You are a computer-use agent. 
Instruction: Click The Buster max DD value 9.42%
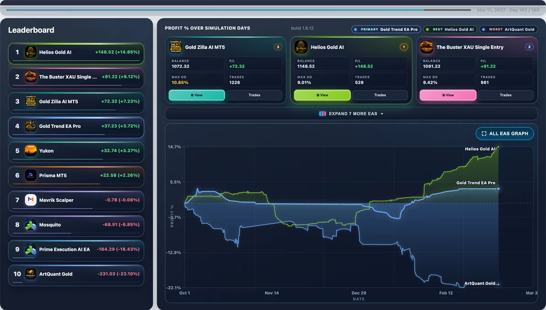[430, 83]
